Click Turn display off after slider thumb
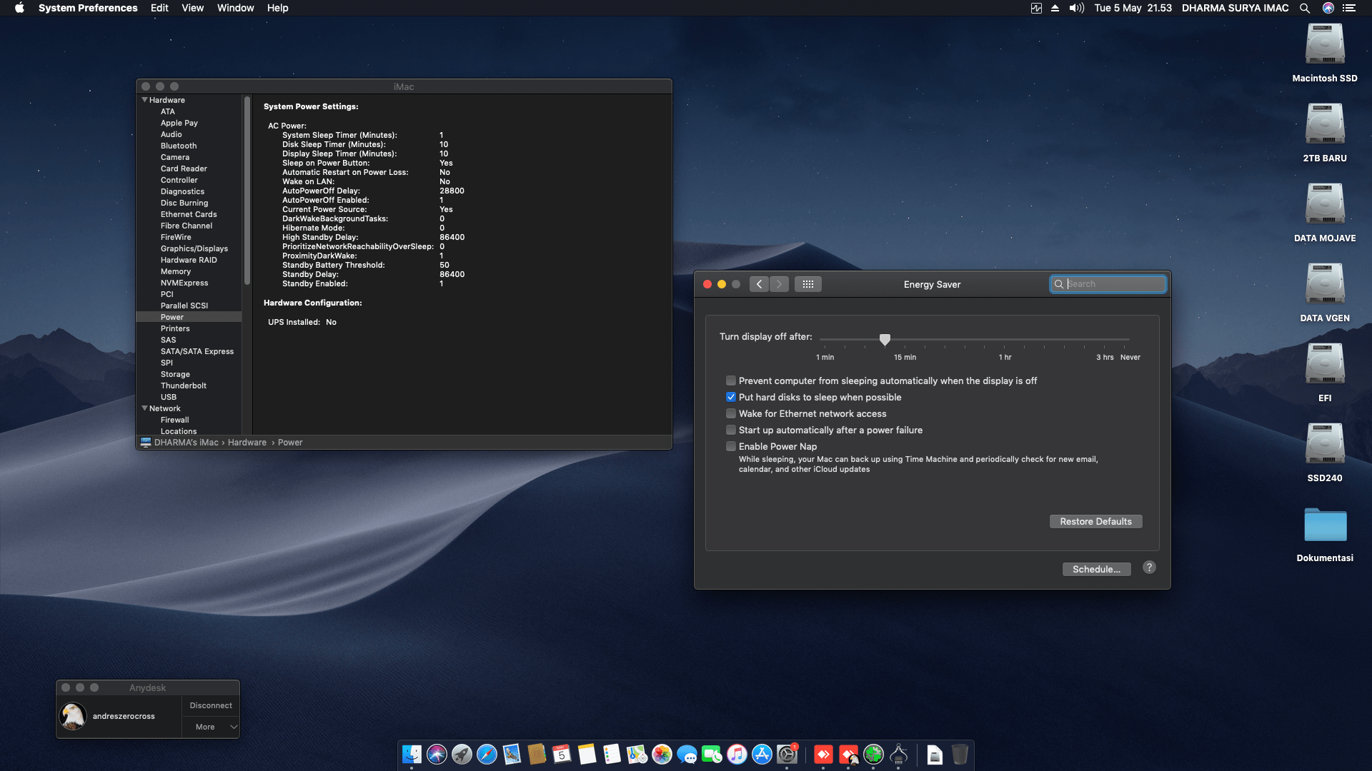The image size is (1372, 771). [885, 340]
